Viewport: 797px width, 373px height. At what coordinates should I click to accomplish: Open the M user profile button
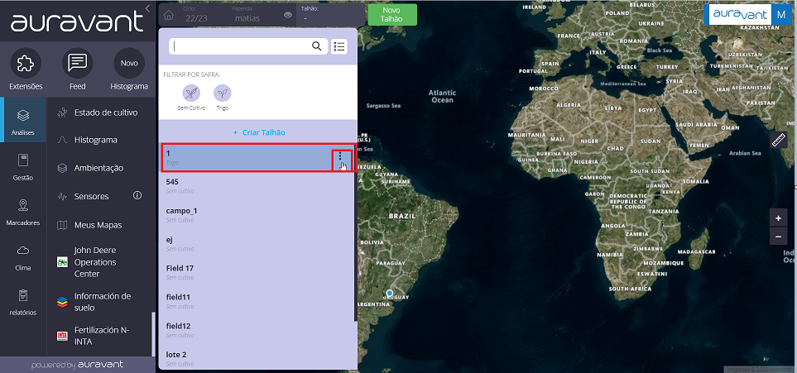click(781, 15)
